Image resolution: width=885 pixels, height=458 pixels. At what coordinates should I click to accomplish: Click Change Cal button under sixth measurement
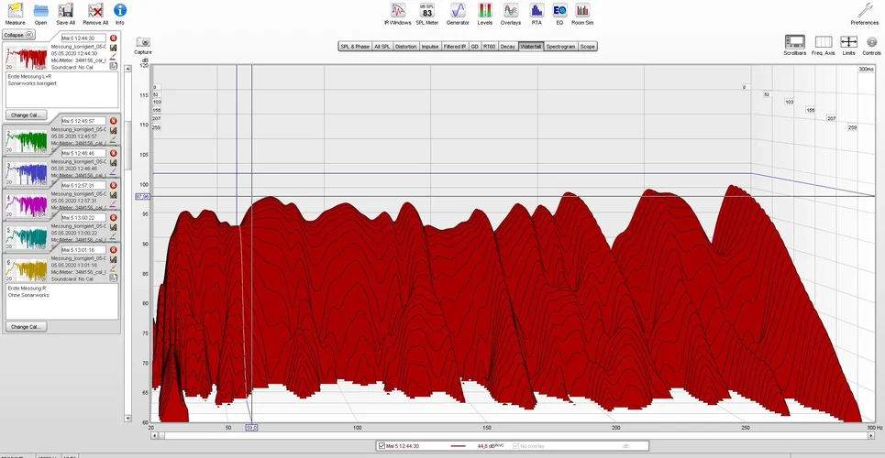coord(27,327)
